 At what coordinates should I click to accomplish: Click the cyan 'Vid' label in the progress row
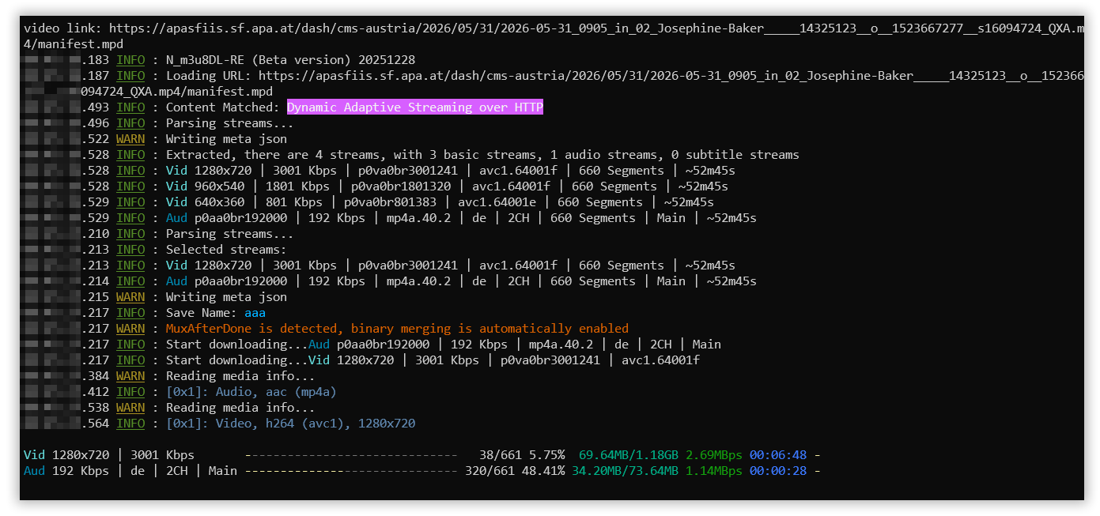[34, 455]
